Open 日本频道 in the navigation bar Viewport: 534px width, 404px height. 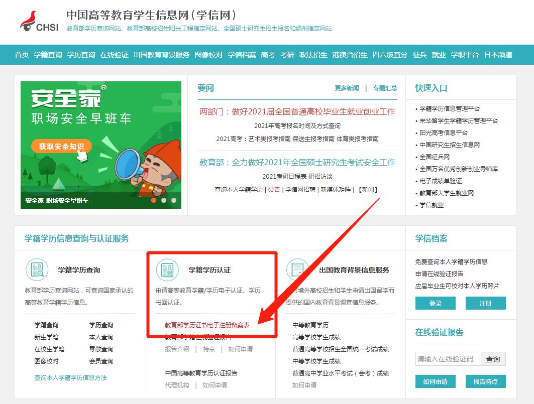(498, 55)
